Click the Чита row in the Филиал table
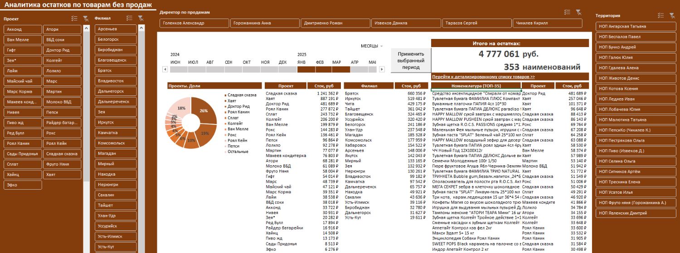680x253 pixels. 386,104
